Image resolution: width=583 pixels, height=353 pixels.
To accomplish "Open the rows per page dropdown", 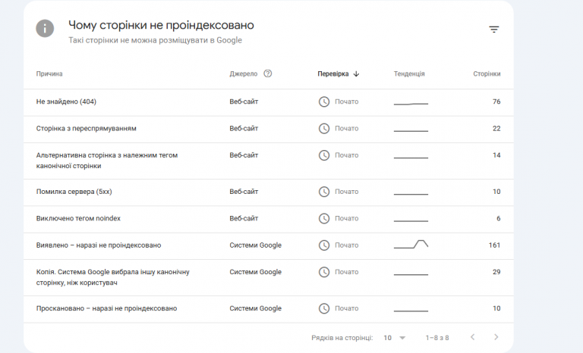I will point(395,338).
